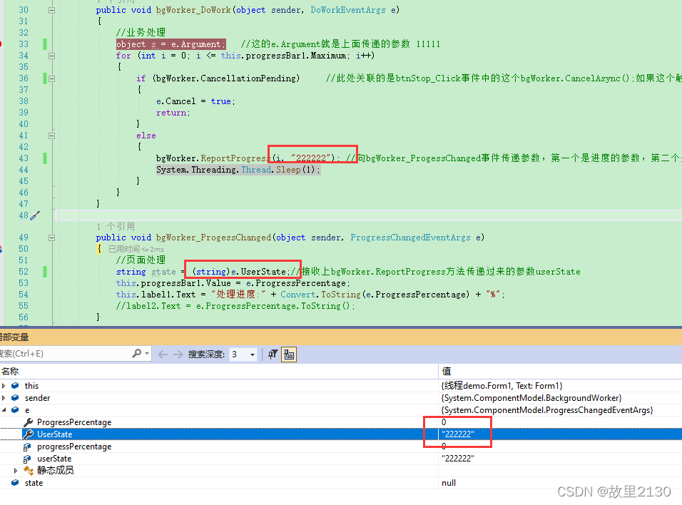Expand the this variable in Locals window
The image size is (682, 505).
4,385
